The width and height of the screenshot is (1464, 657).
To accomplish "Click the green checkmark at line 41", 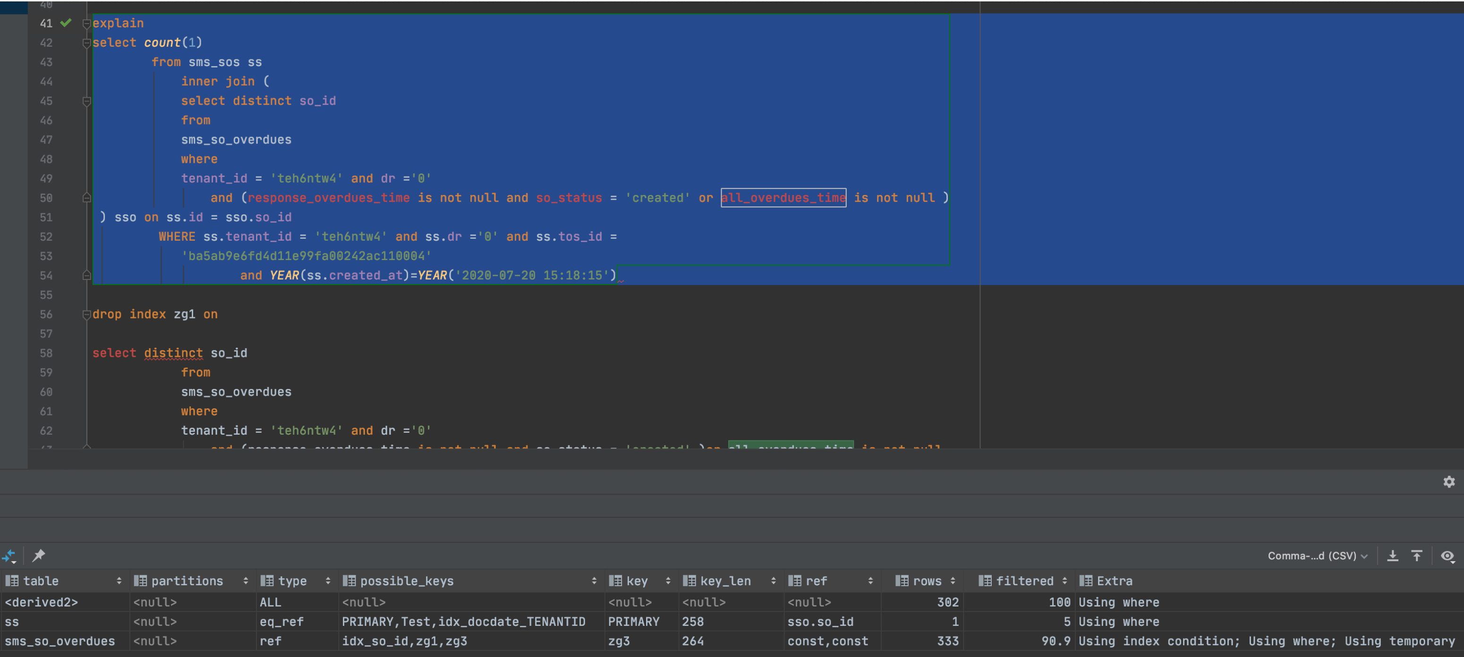I will pyautogui.click(x=66, y=23).
